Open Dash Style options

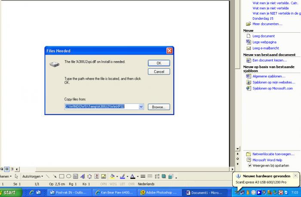(x=150, y=176)
